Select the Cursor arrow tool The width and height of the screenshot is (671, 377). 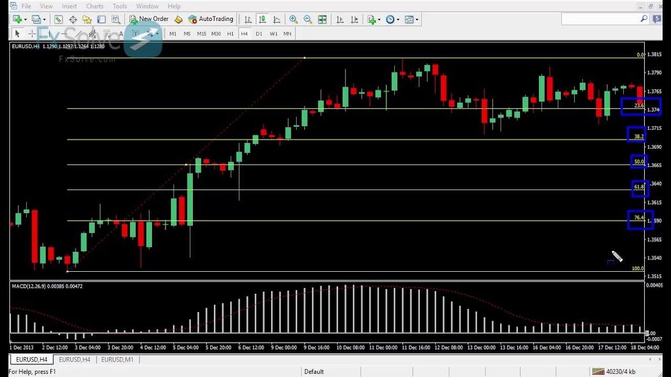(17, 34)
